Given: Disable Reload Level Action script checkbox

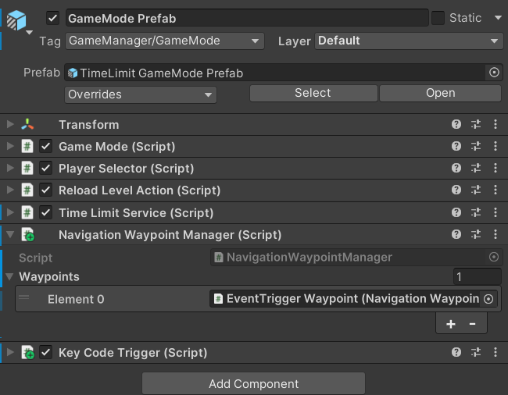Looking at the screenshot, I should click(x=45, y=190).
